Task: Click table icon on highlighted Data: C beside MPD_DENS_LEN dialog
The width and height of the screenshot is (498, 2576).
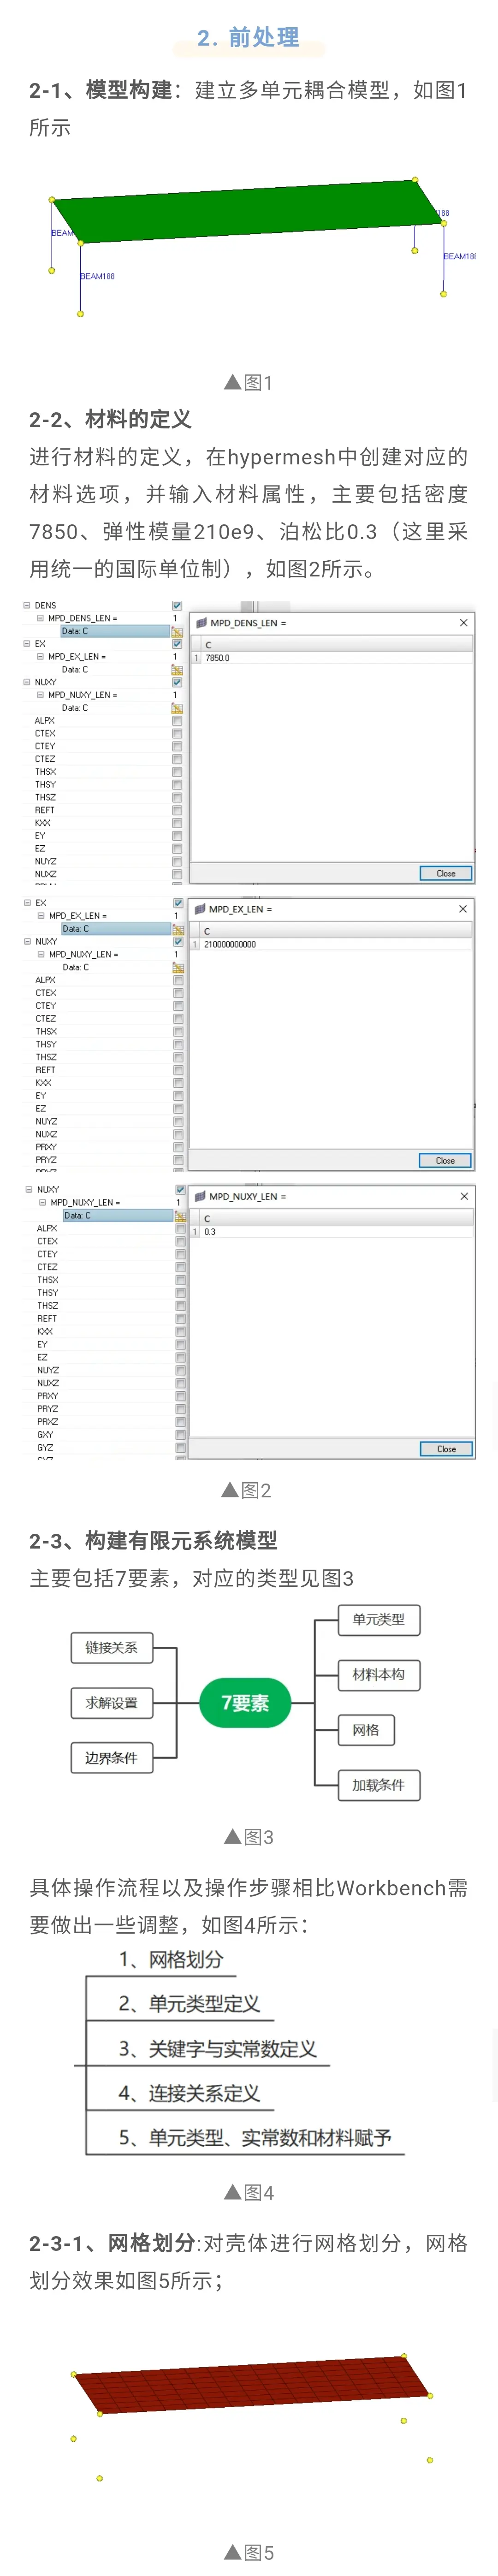Action: [177, 632]
